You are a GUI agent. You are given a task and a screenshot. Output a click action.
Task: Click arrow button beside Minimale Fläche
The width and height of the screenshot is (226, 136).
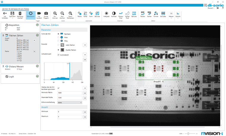[x=85, y=93]
